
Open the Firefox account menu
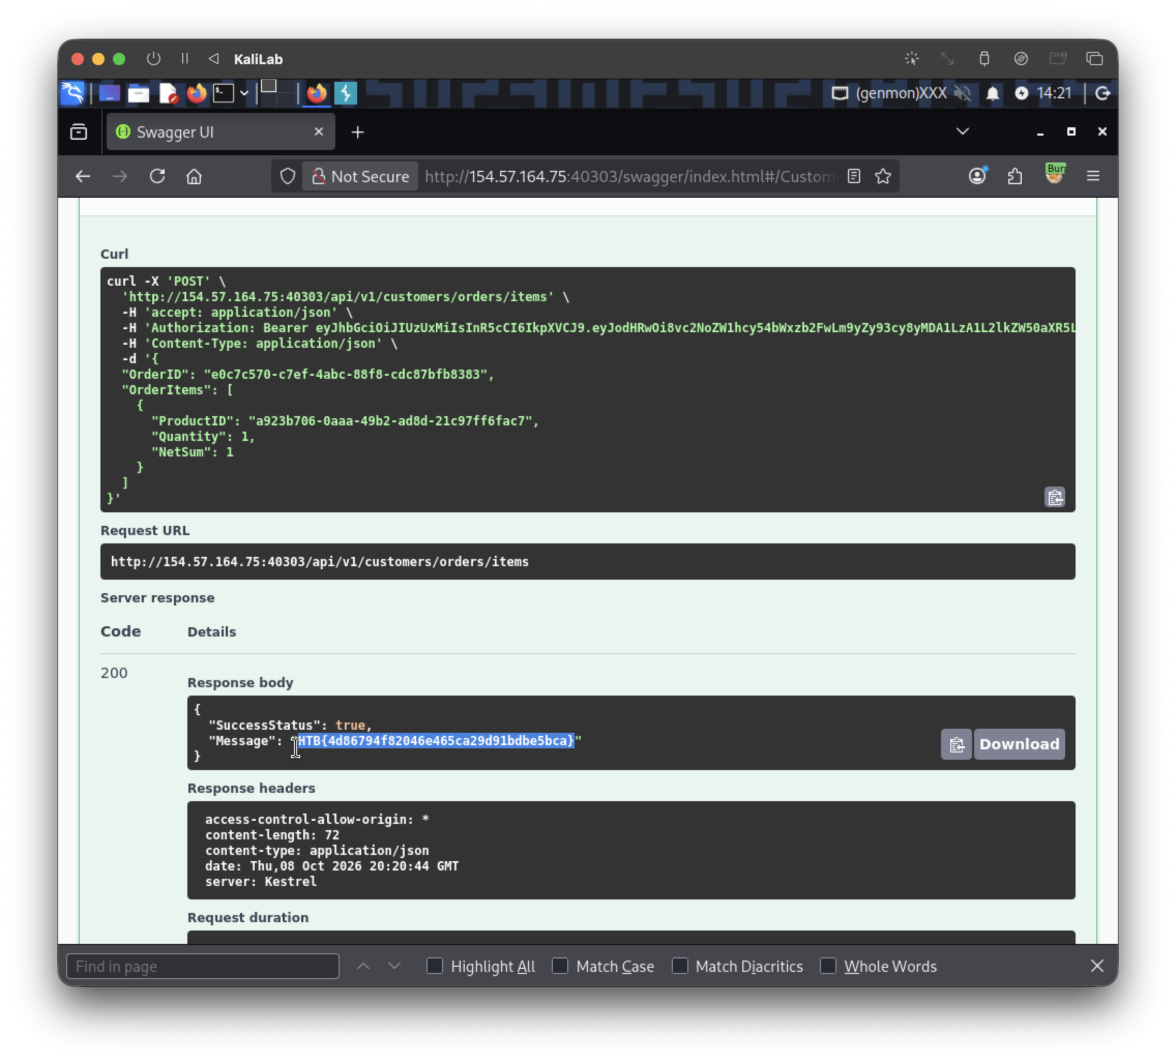pos(977,175)
